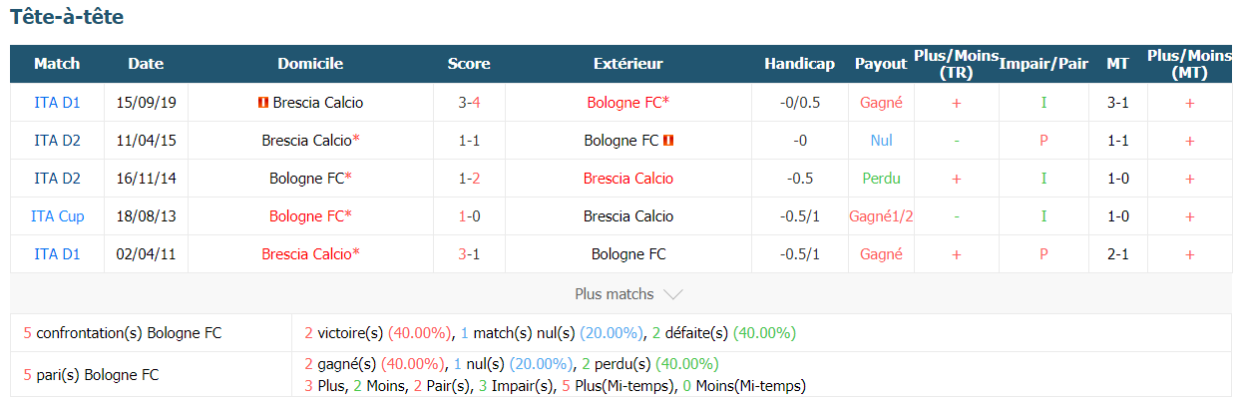The image size is (1240, 406).
Task: Open ITA D1 league for 15/09/19 match
Action: click(x=57, y=103)
